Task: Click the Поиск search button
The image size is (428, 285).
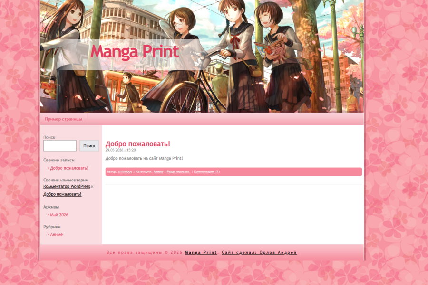Action: (89, 146)
